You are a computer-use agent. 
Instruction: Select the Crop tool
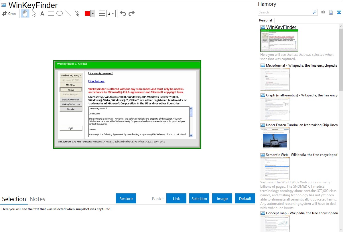tap(9, 13)
